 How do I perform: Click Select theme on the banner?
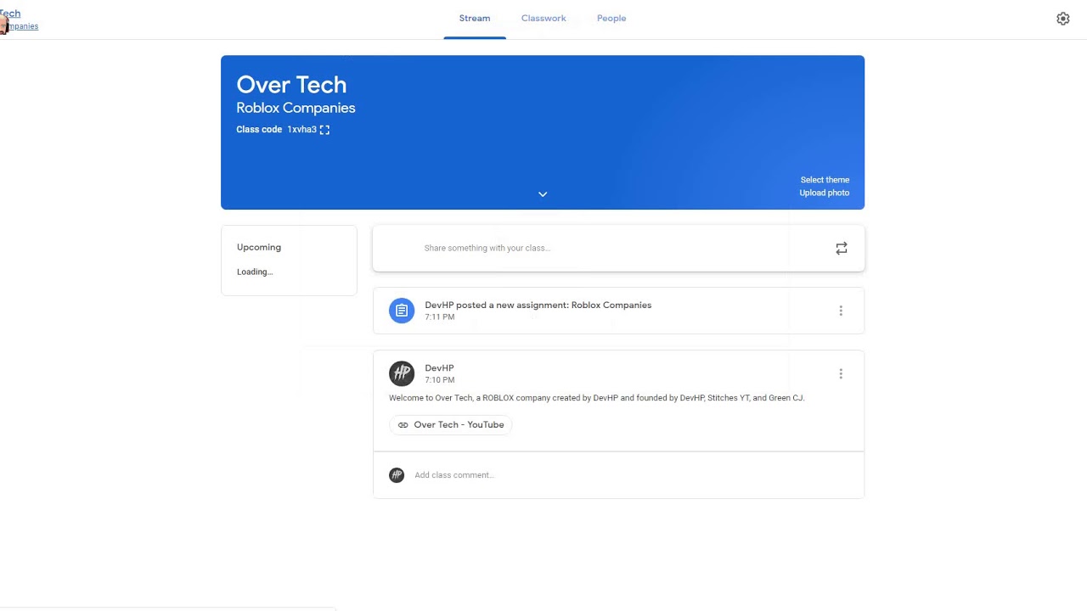[825, 180]
